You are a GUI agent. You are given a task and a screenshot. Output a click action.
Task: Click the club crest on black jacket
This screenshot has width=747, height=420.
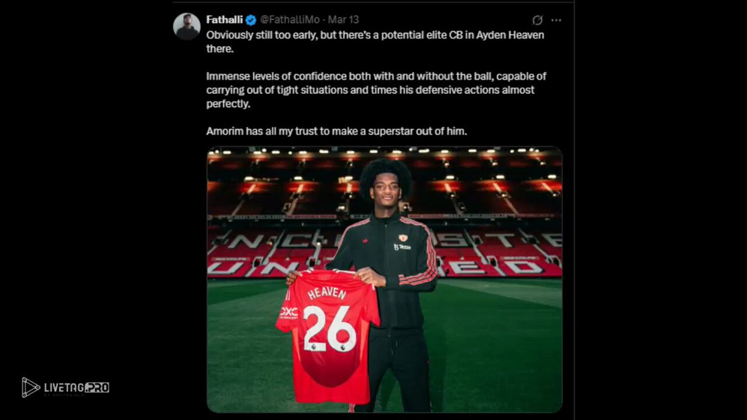403,238
